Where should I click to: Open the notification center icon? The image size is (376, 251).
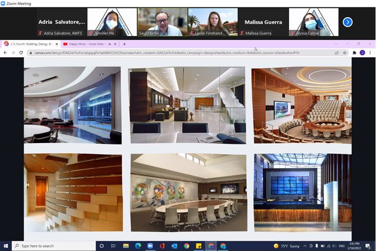coord(368,246)
